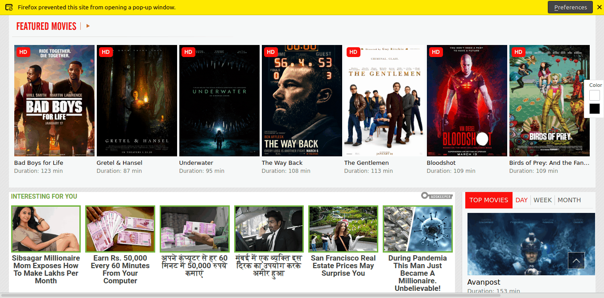Click the AdsKeeper logo
The height and width of the screenshot is (298, 604).
pos(437,196)
